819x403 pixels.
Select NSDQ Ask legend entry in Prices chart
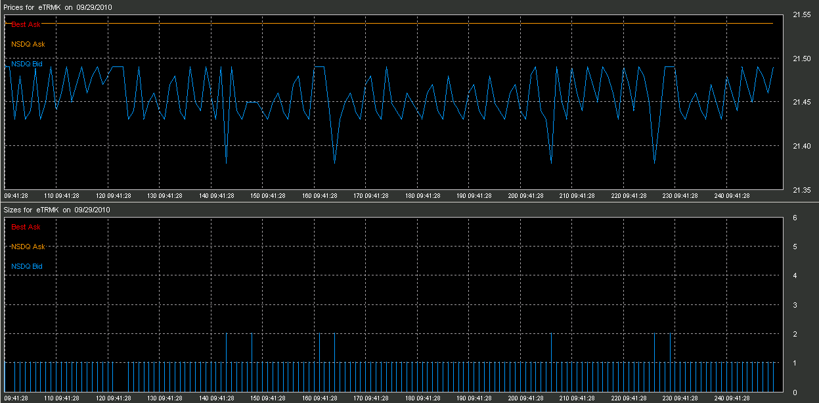tap(28, 44)
